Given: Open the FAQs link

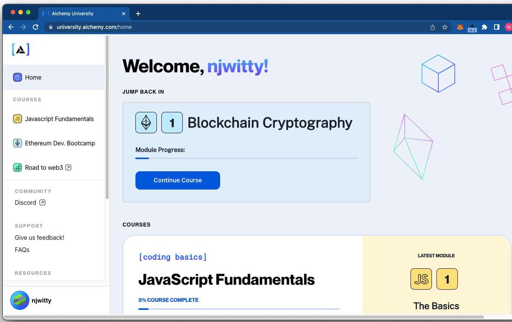Looking at the screenshot, I should 22,250.
